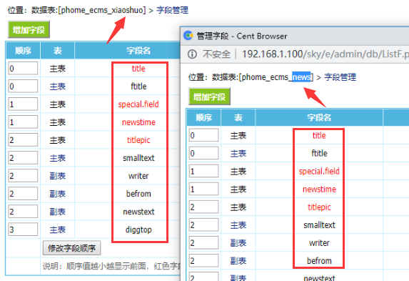The image size is (409, 281).
Task: Click 副表 link in writer row, news window
Action: click(x=238, y=243)
